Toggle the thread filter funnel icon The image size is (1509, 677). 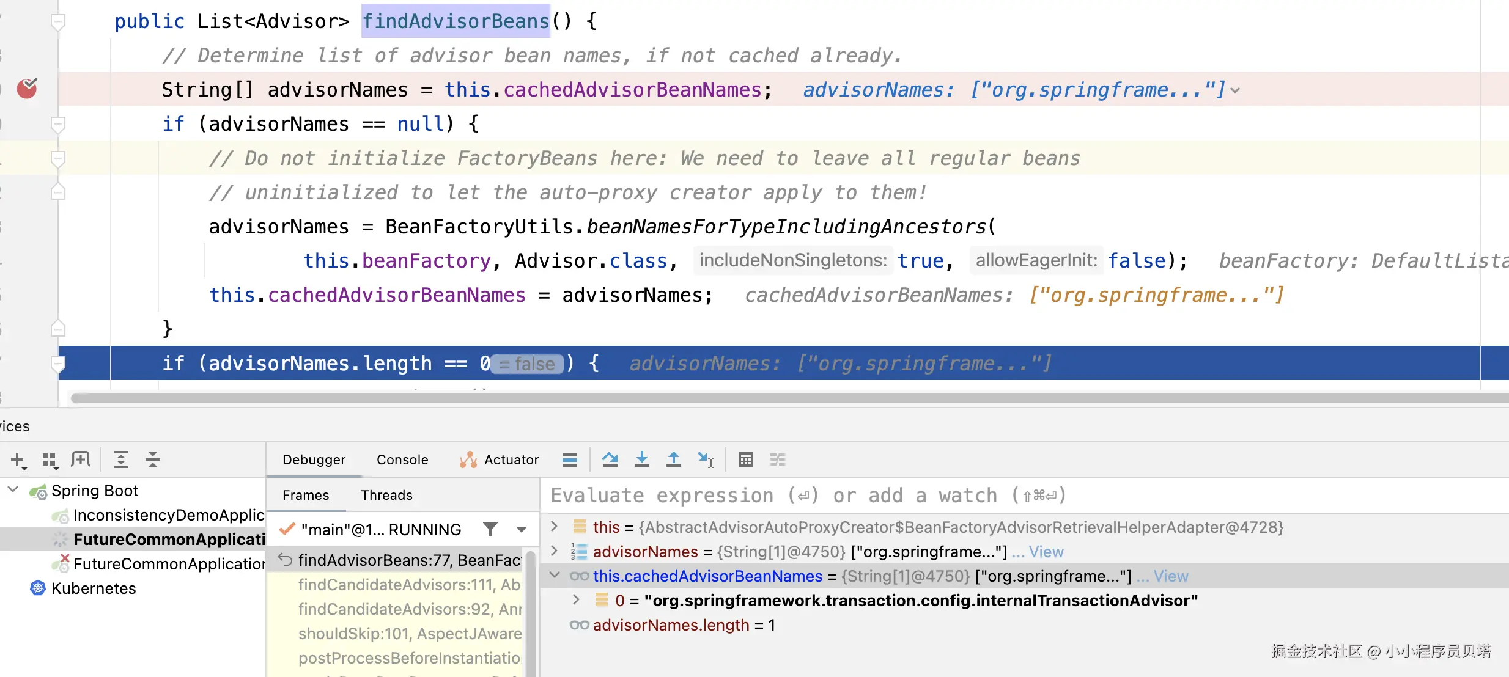(490, 529)
